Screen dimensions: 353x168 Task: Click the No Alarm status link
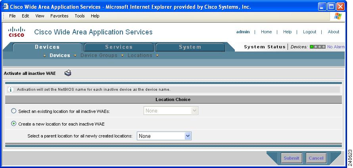coord(336,47)
